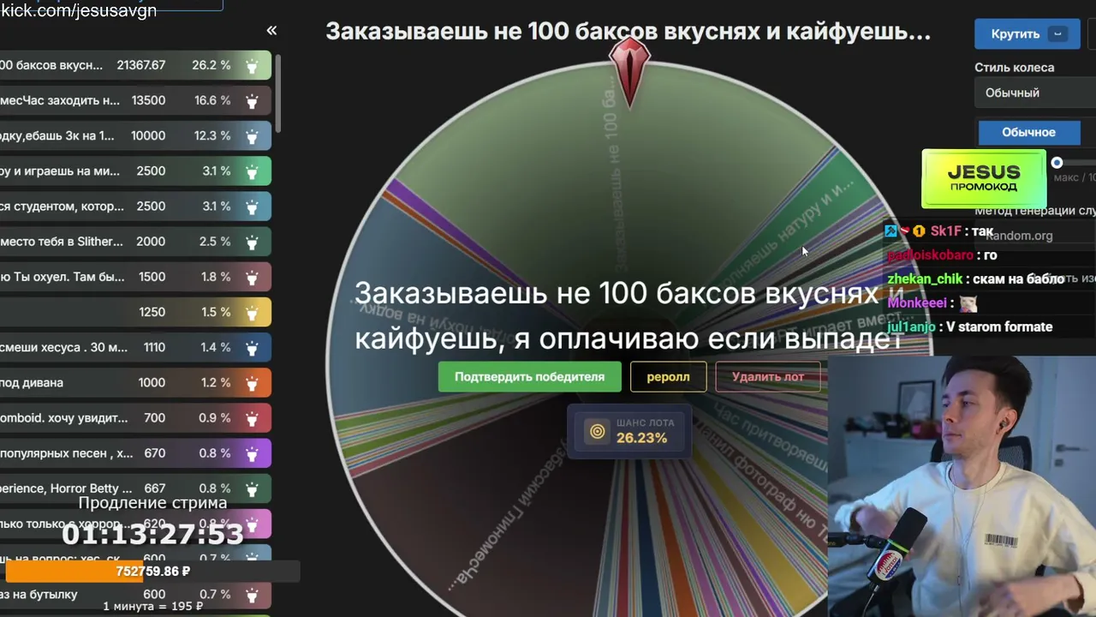Click the 'Удалить лот' button
The width and height of the screenshot is (1096, 617).
768,377
